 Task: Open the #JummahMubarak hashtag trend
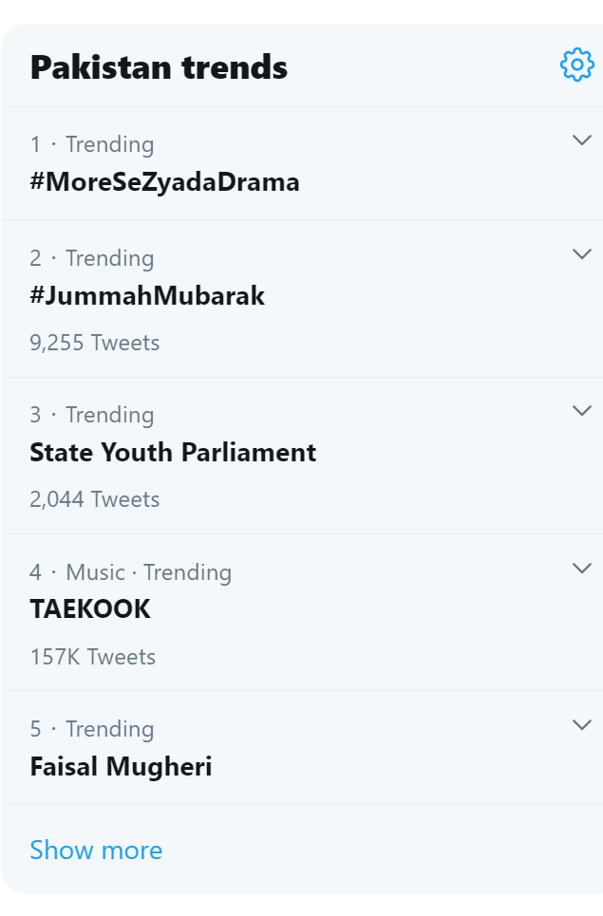(147, 295)
